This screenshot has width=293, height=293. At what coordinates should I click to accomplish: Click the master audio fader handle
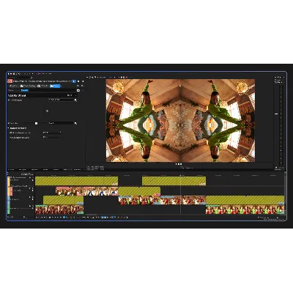click(x=276, y=114)
